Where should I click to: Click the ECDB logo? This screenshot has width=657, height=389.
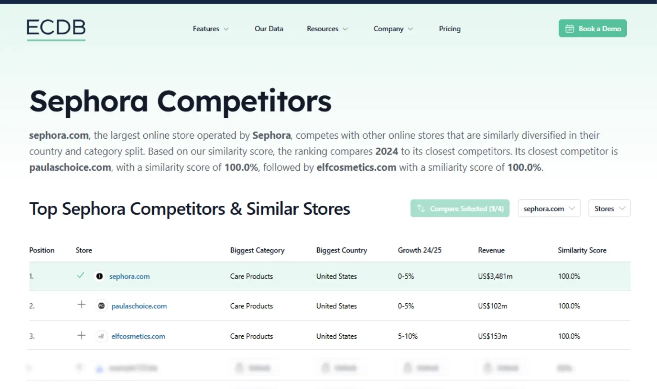pyautogui.click(x=56, y=29)
